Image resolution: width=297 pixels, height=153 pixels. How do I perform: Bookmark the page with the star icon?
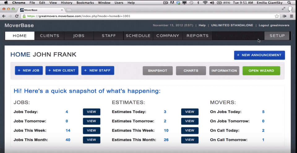click(277, 16)
